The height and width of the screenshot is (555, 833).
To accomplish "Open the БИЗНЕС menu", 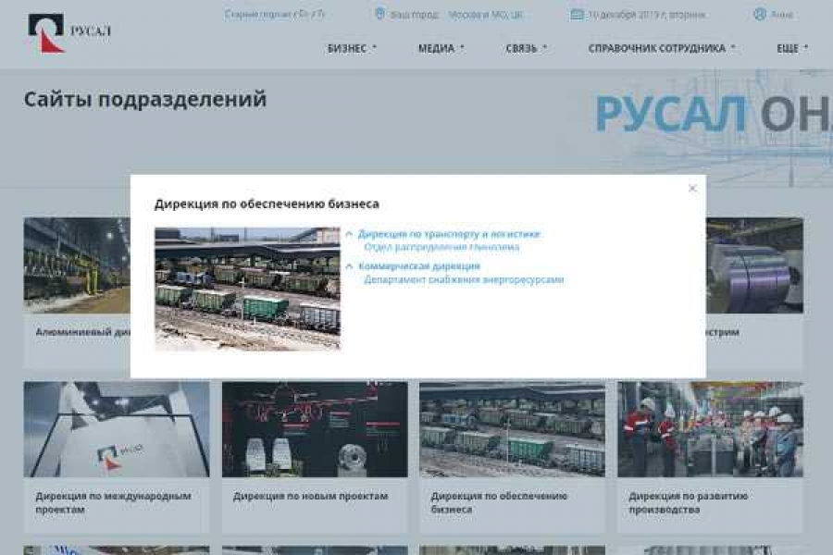I will 352,48.
